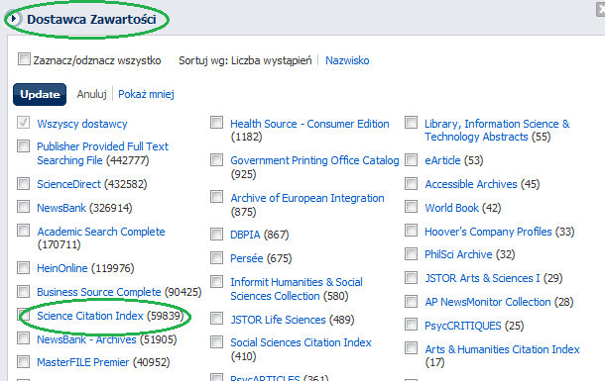605x381 pixels.
Task: Show fewer providers via Pokaż mniej
Action: [146, 94]
